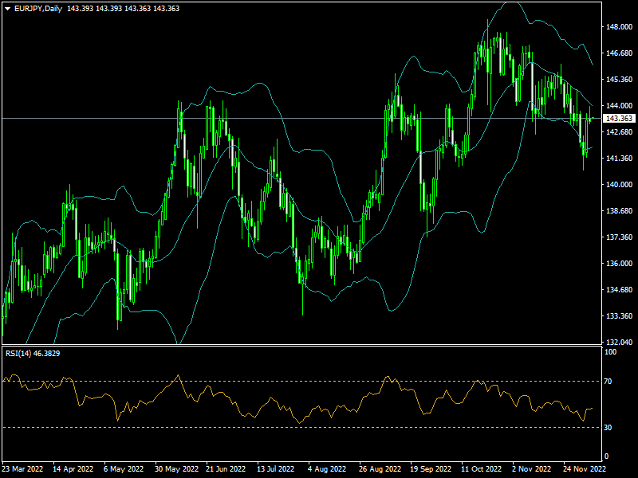
Task: Click the 144.000 price scale label
Action: [x=619, y=106]
